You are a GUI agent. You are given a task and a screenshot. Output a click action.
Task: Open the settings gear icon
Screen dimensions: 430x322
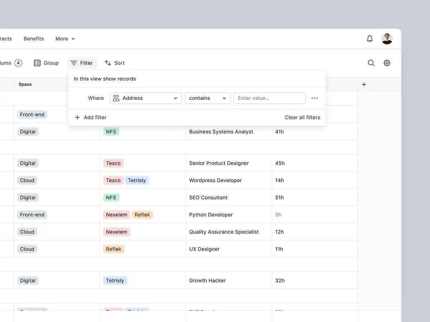387,63
